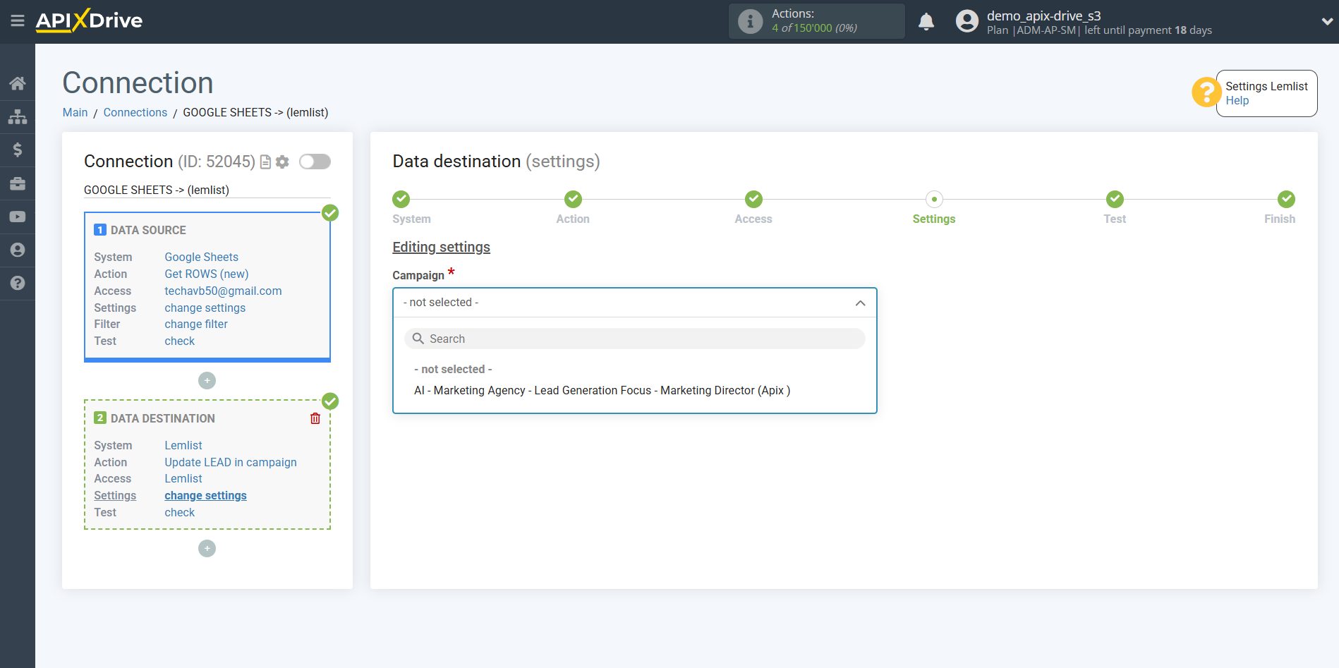Open Lemlist destination system link

pos(183,445)
